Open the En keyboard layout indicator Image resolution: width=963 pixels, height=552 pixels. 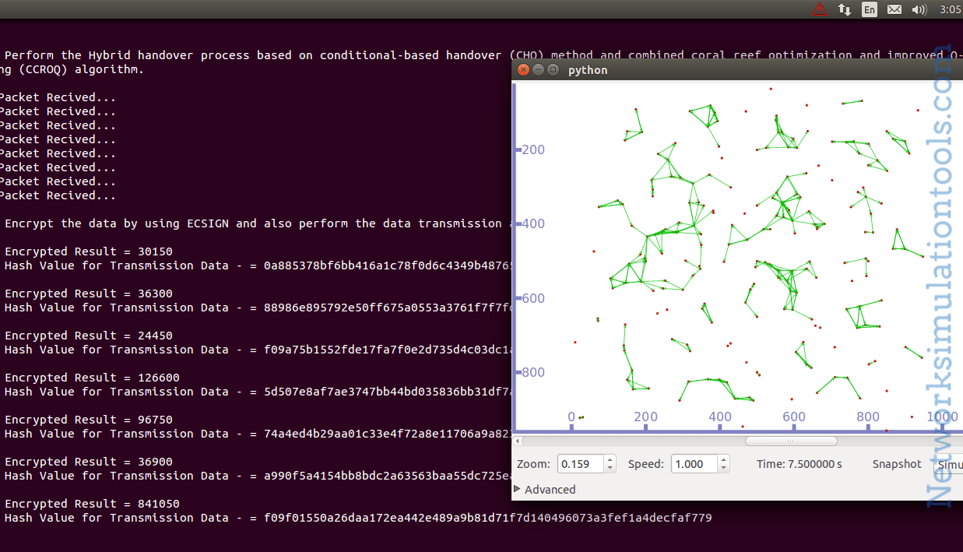coord(870,9)
